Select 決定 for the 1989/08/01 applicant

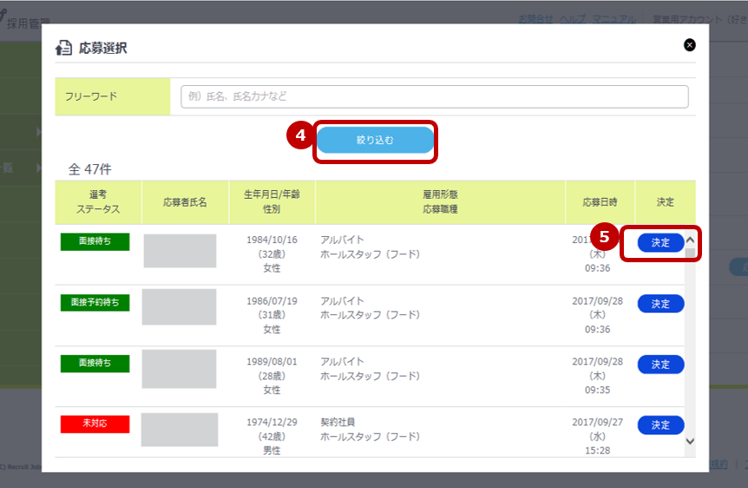(x=660, y=365)
